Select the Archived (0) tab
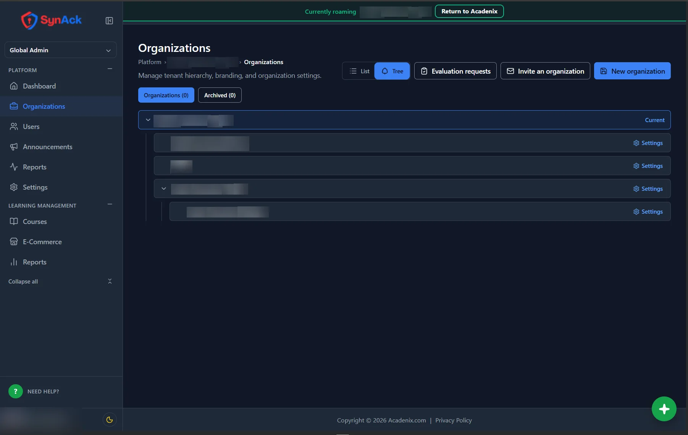Image resolution: width=688 pixels, height=435 pixels. pyautogui.click(x=220, y=95)
